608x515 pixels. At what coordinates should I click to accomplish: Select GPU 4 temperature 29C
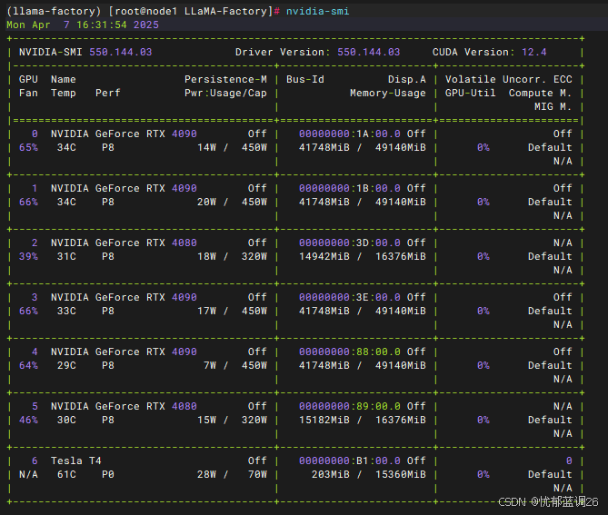pyautogui.click(x=66, y=365)
